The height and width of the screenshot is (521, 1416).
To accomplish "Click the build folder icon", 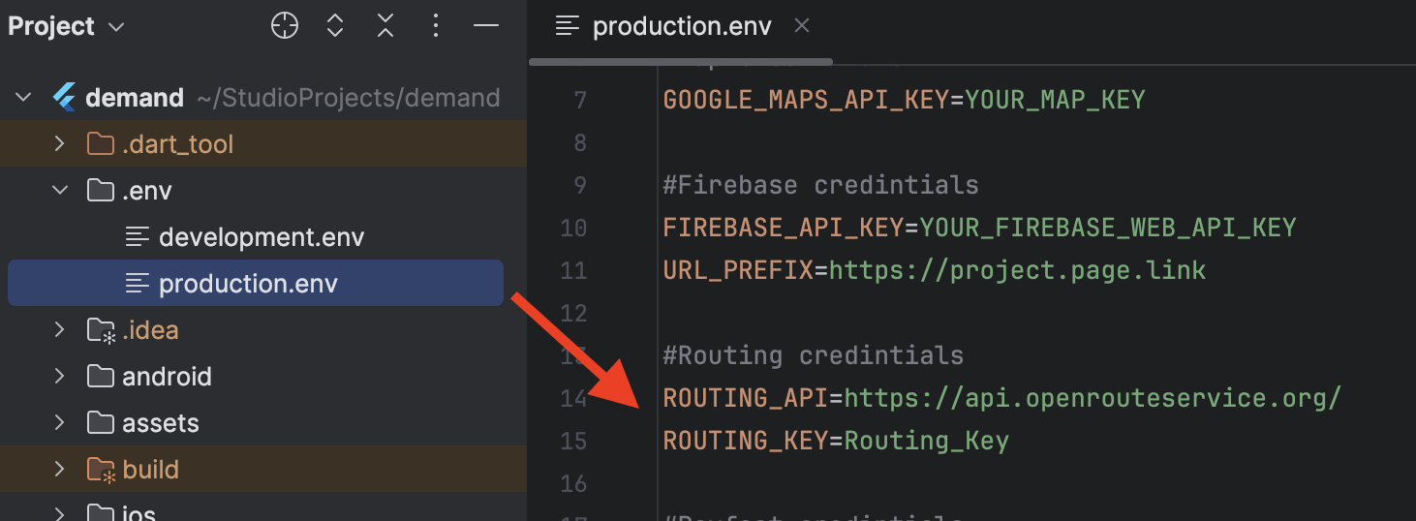I will tap(101, 471).
